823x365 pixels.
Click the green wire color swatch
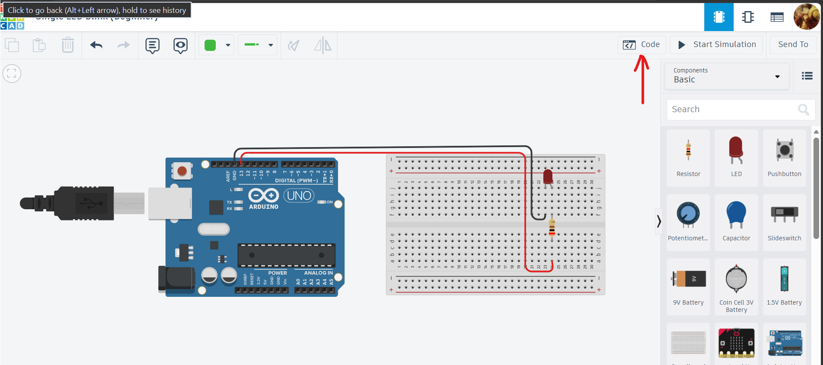click(x=210, y=45)
